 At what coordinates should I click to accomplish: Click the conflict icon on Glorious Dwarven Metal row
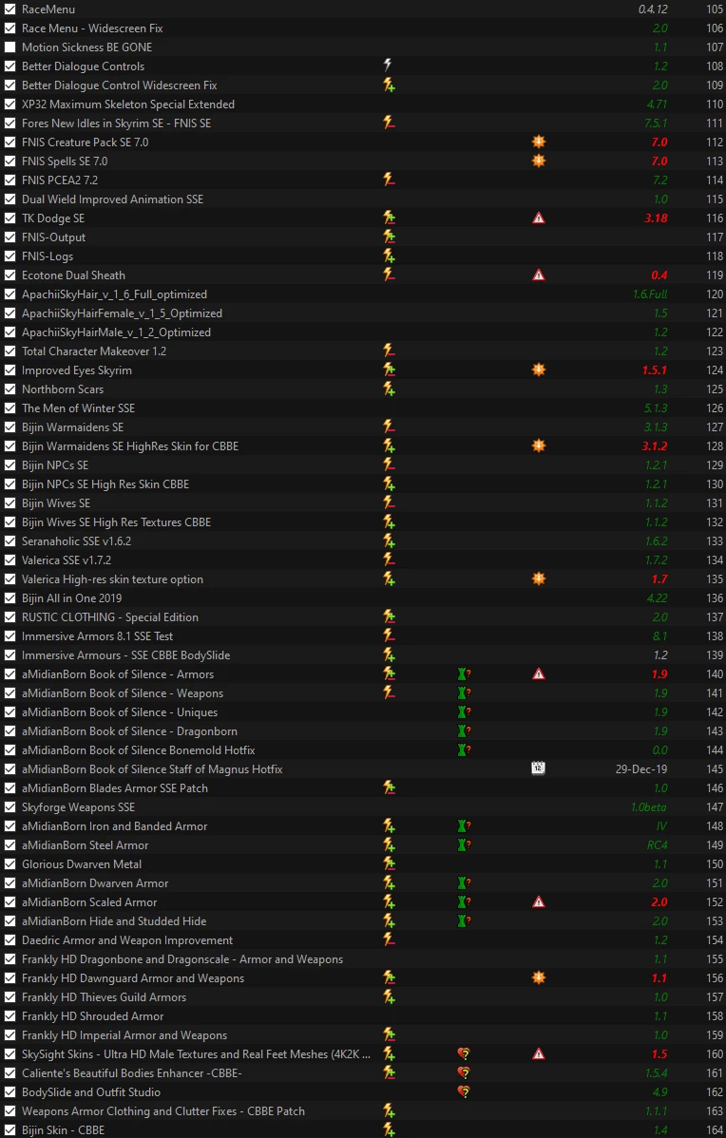point(390,863)
